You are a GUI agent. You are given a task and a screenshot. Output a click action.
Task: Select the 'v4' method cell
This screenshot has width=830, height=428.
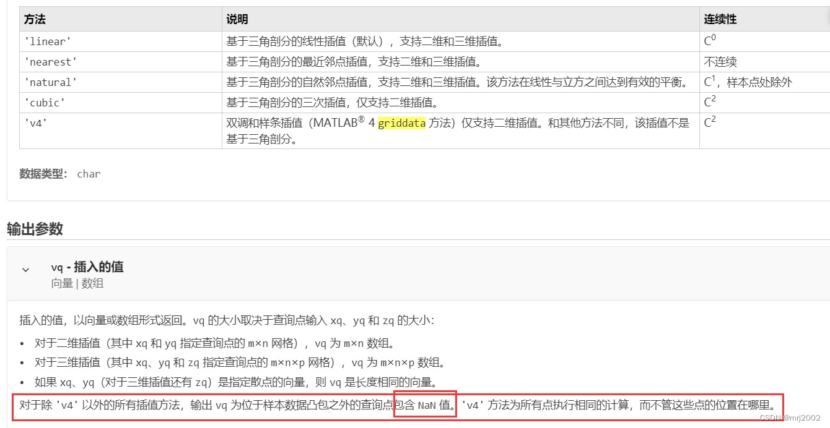click(x=121, y=131)
